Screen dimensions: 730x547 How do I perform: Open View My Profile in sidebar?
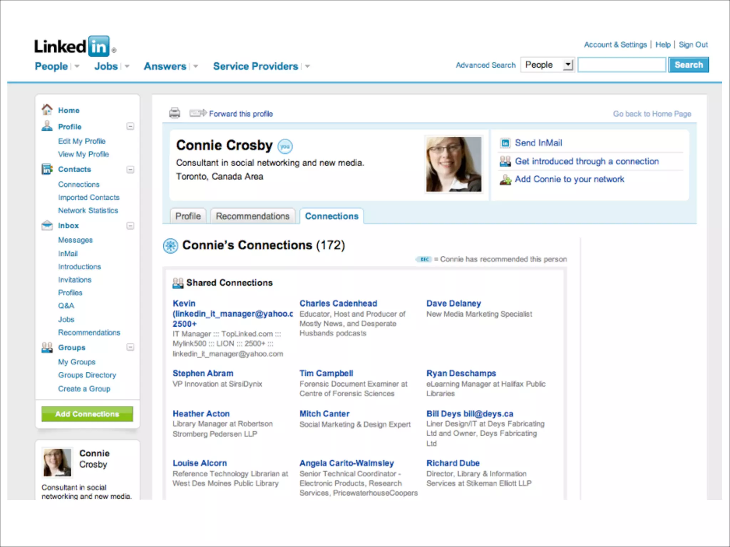83,154
